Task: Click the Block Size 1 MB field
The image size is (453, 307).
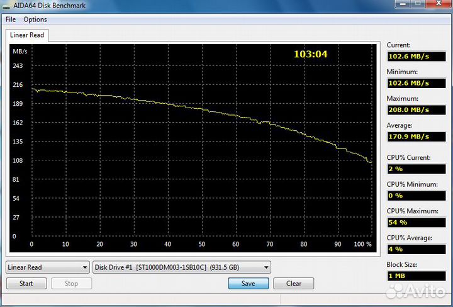Action: coord(417,276)
